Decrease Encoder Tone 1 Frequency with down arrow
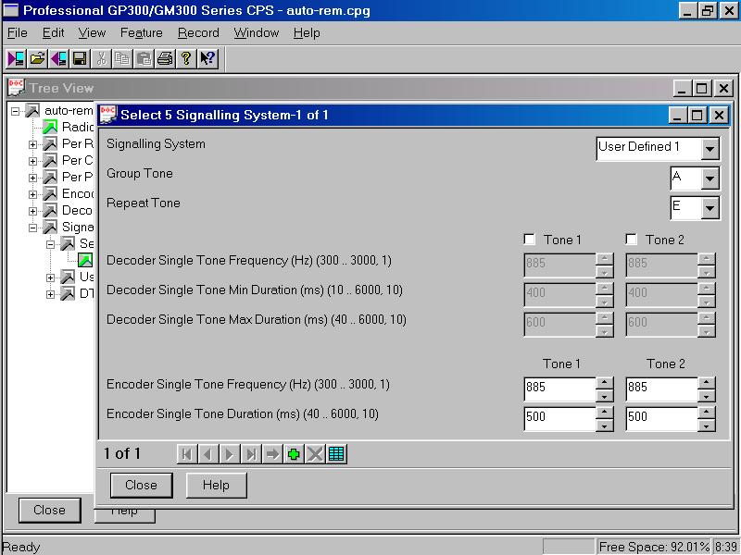 [605, 396]
